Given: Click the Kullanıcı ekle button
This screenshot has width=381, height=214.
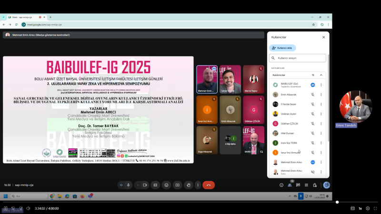Looking at the screenshot, I should 282,48.
